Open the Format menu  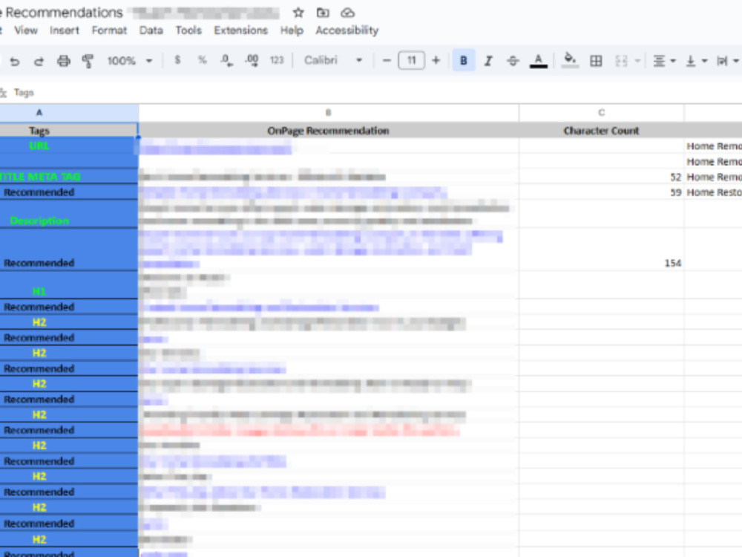point(109,30)
